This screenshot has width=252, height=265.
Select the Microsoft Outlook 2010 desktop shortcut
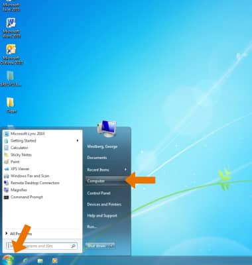point(11,54)
